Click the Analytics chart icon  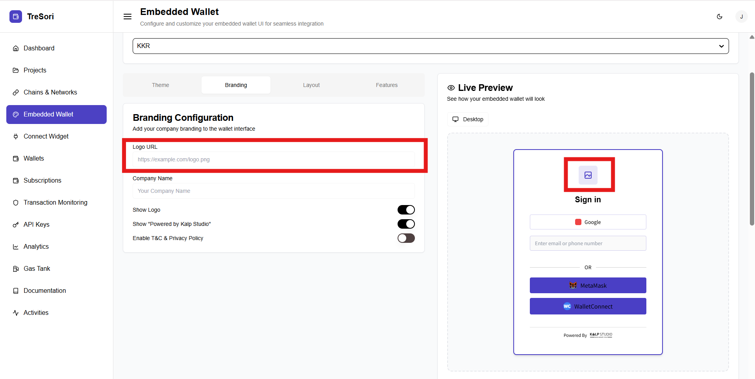click(16, 247)
